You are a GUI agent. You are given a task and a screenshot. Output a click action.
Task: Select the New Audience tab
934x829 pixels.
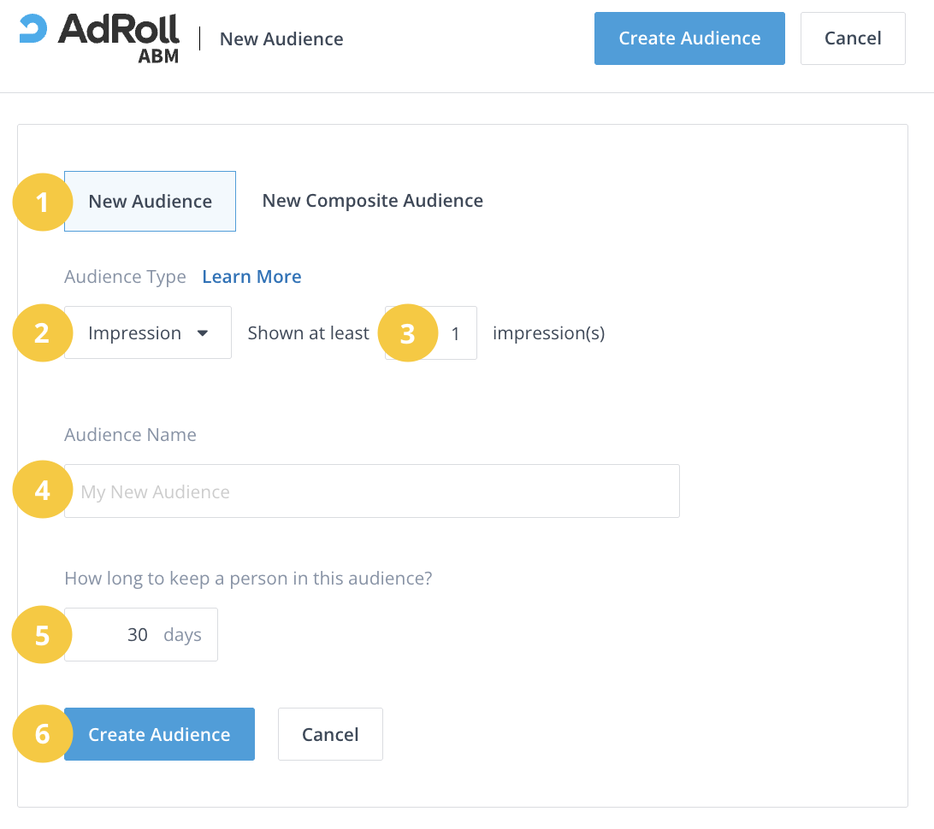pos(151,202)
